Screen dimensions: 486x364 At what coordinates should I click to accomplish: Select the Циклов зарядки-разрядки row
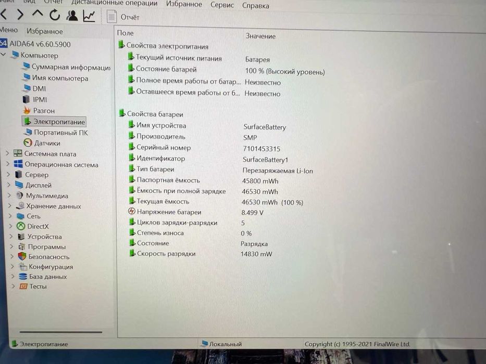186,223
